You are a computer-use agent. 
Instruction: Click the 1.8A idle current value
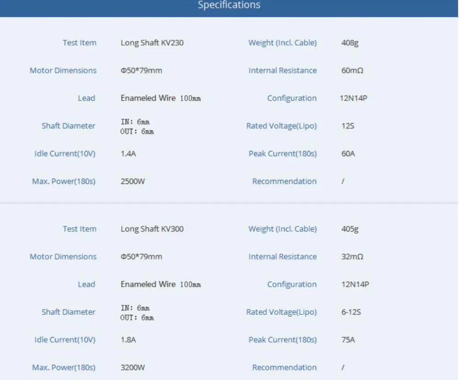pyautogui.click(x=128, y=340)
